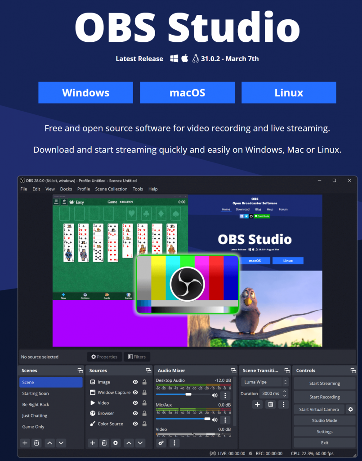Open the Profile menu
362x461 pixels.
click(x=84, y=189)
